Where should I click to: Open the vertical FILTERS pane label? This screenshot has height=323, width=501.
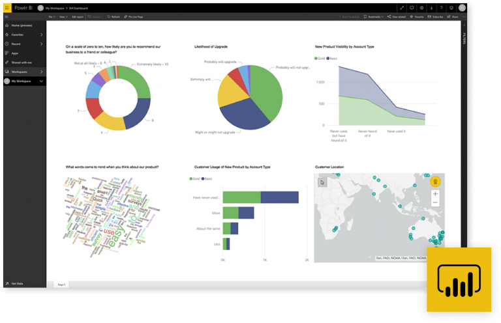[x=464, y=38]
